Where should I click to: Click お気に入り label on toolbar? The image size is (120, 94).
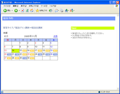[x=43, y=10]
